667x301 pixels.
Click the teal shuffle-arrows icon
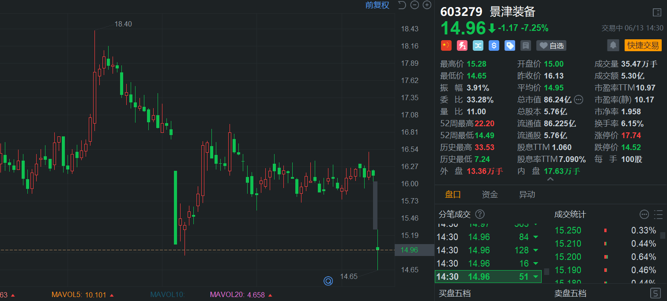tap(478, 45)
